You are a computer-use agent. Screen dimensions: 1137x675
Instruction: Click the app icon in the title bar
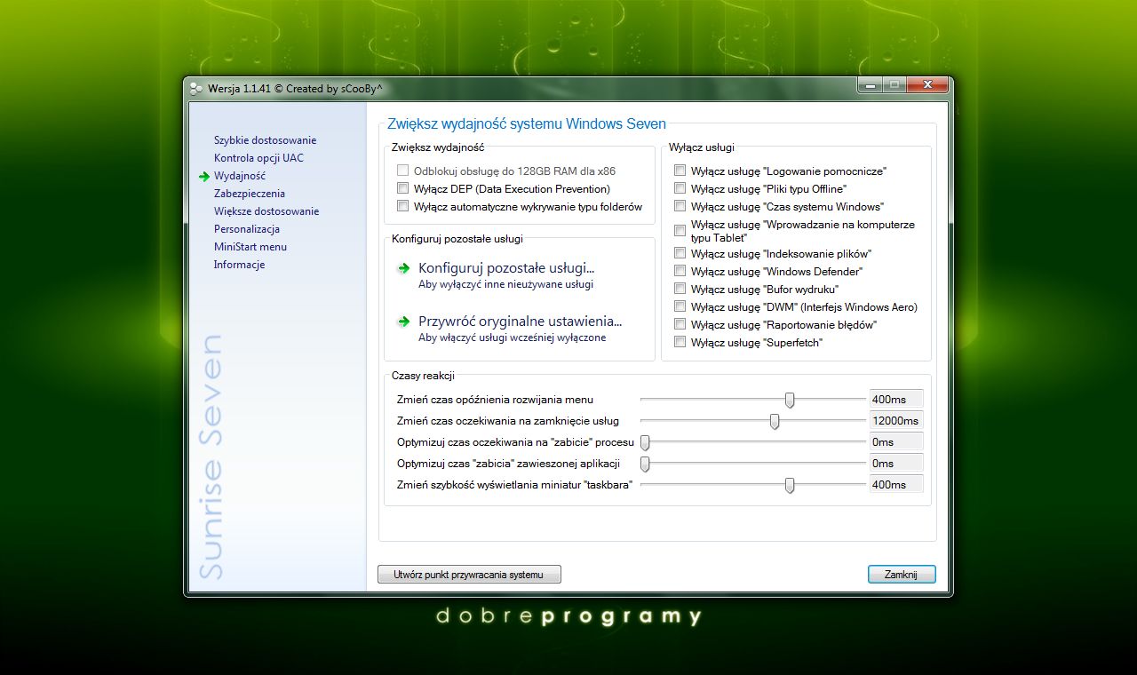click(x=196, y=88)
